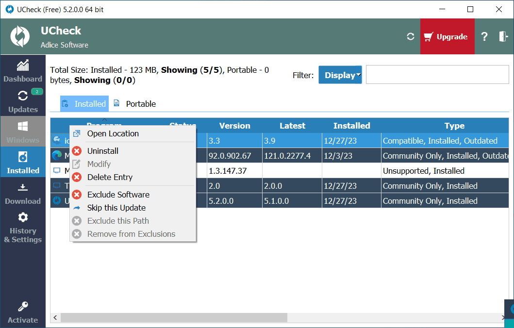Click red X icon beside Uninstall

pyautogui.click(x=77, y=151)
